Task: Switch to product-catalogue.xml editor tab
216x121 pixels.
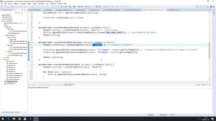Action: click(64, 10)
